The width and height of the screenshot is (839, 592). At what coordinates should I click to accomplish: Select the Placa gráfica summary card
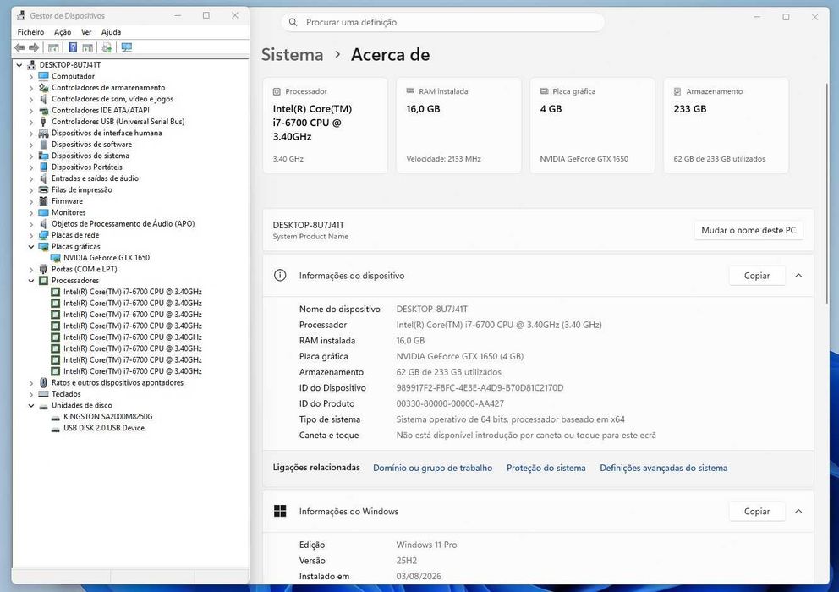point(592,125)
